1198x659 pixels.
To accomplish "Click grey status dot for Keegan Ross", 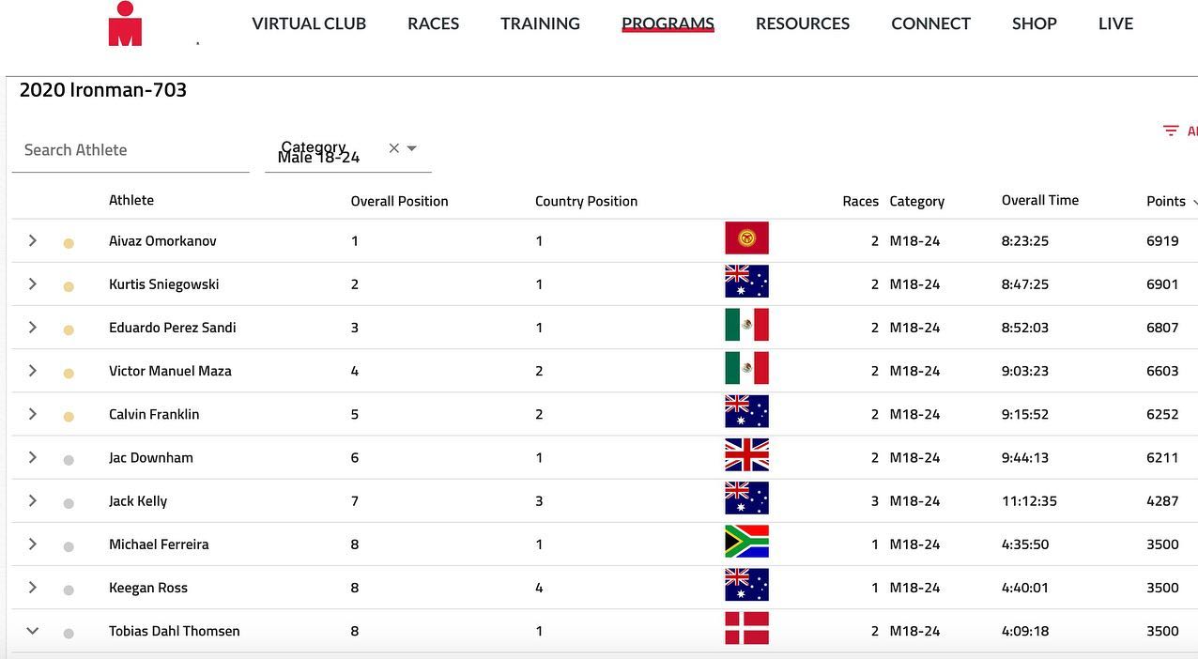I will tap(69, 590).
